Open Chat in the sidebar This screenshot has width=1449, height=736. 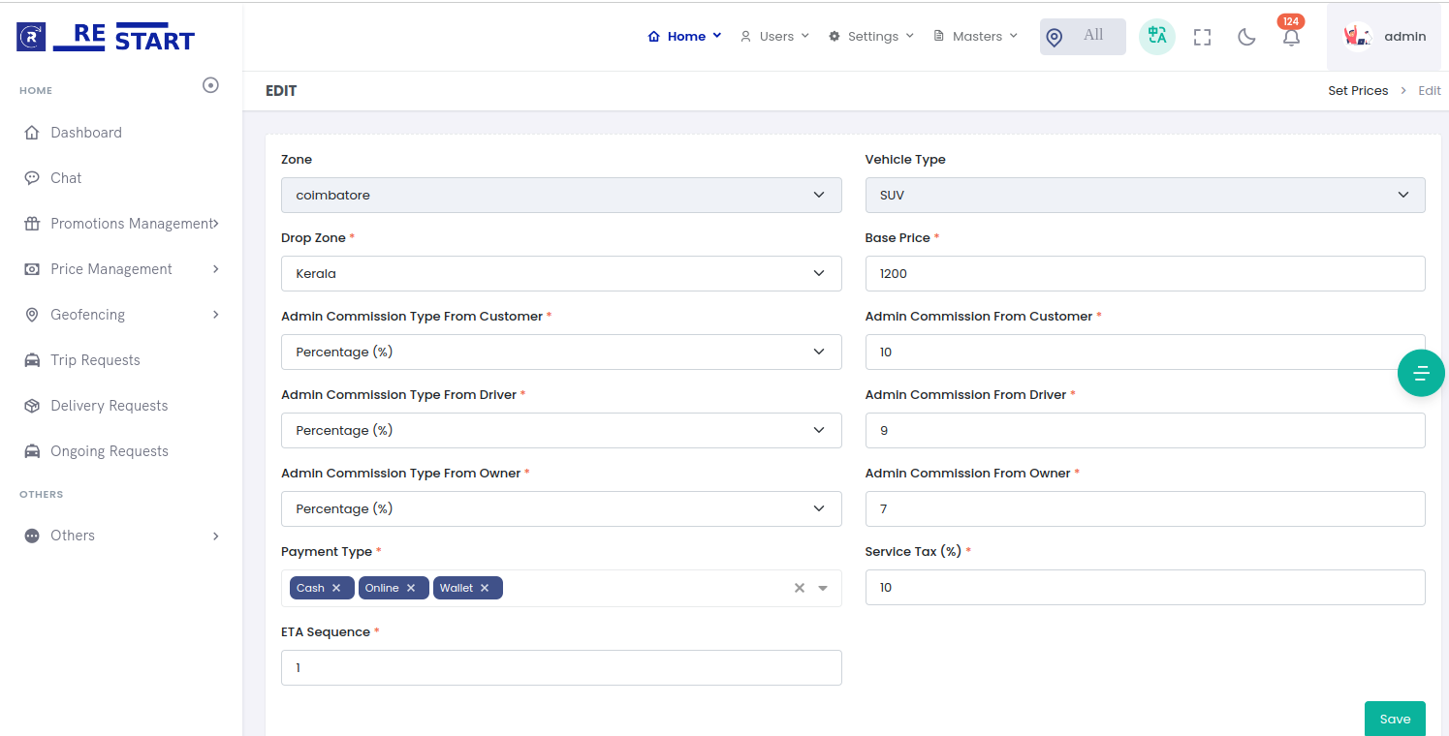click(x=66, y=178)
